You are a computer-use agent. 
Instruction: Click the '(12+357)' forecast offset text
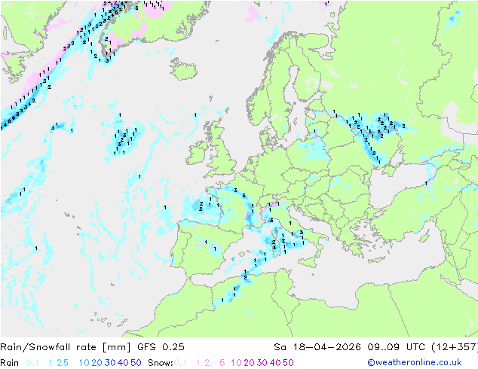(x=455, y=347)
